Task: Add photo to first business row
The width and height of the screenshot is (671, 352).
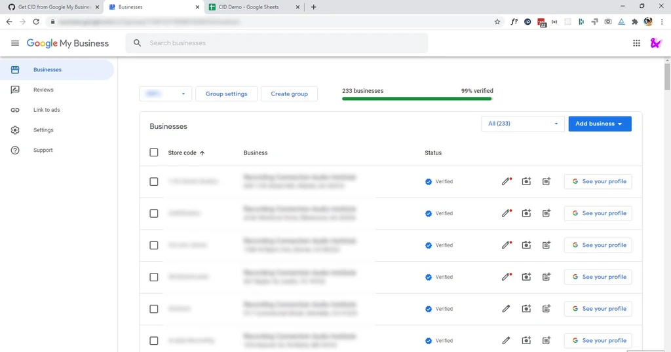Action: (526, 181)
